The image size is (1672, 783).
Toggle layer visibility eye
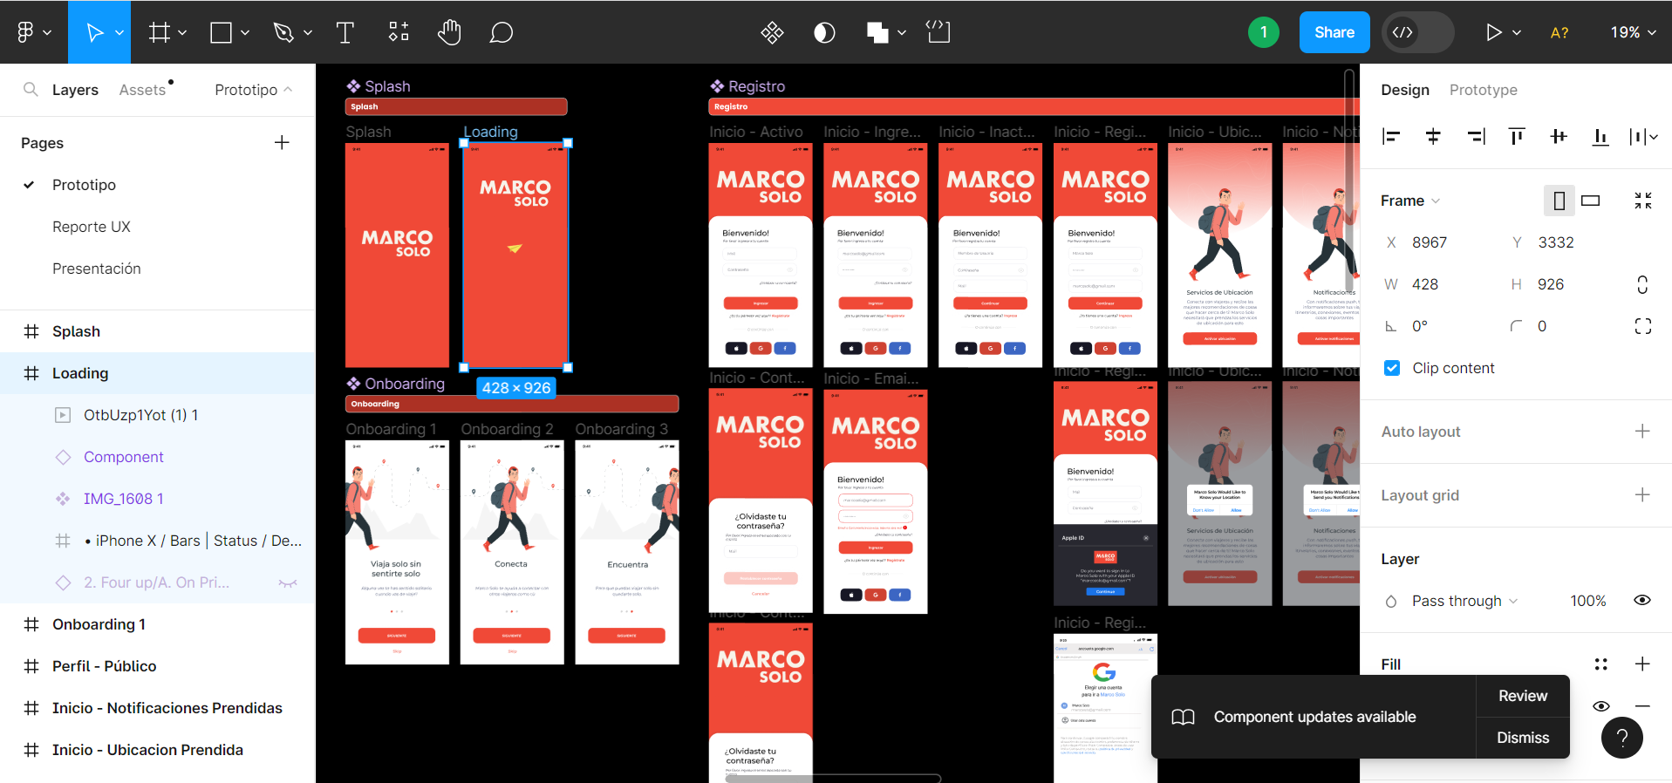1642,600
